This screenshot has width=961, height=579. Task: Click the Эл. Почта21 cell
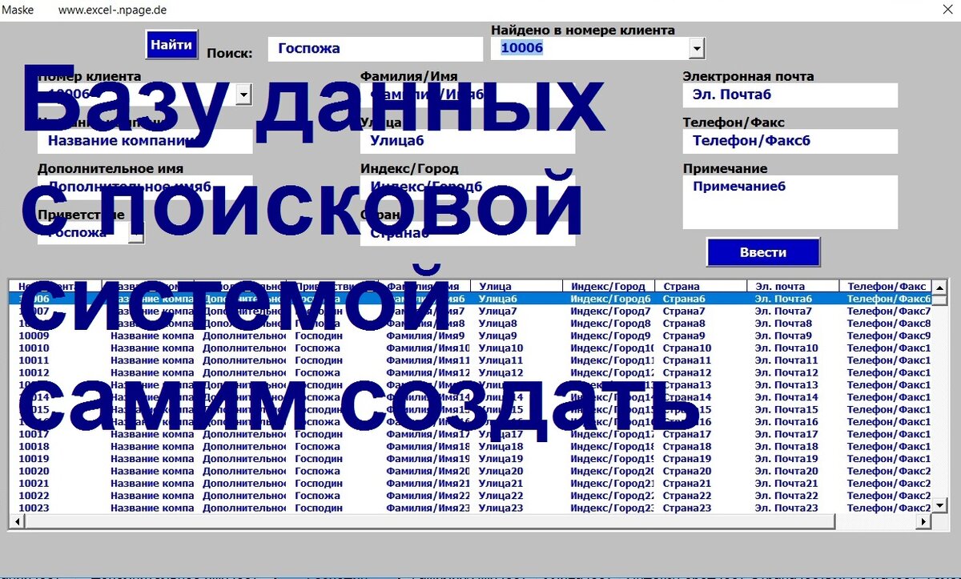click(x=786, y=484)
